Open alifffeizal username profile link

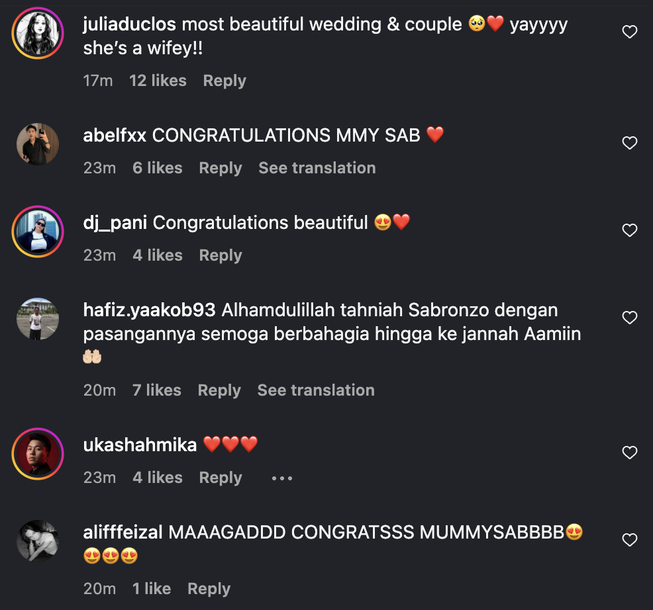click(x=123, y=532)
